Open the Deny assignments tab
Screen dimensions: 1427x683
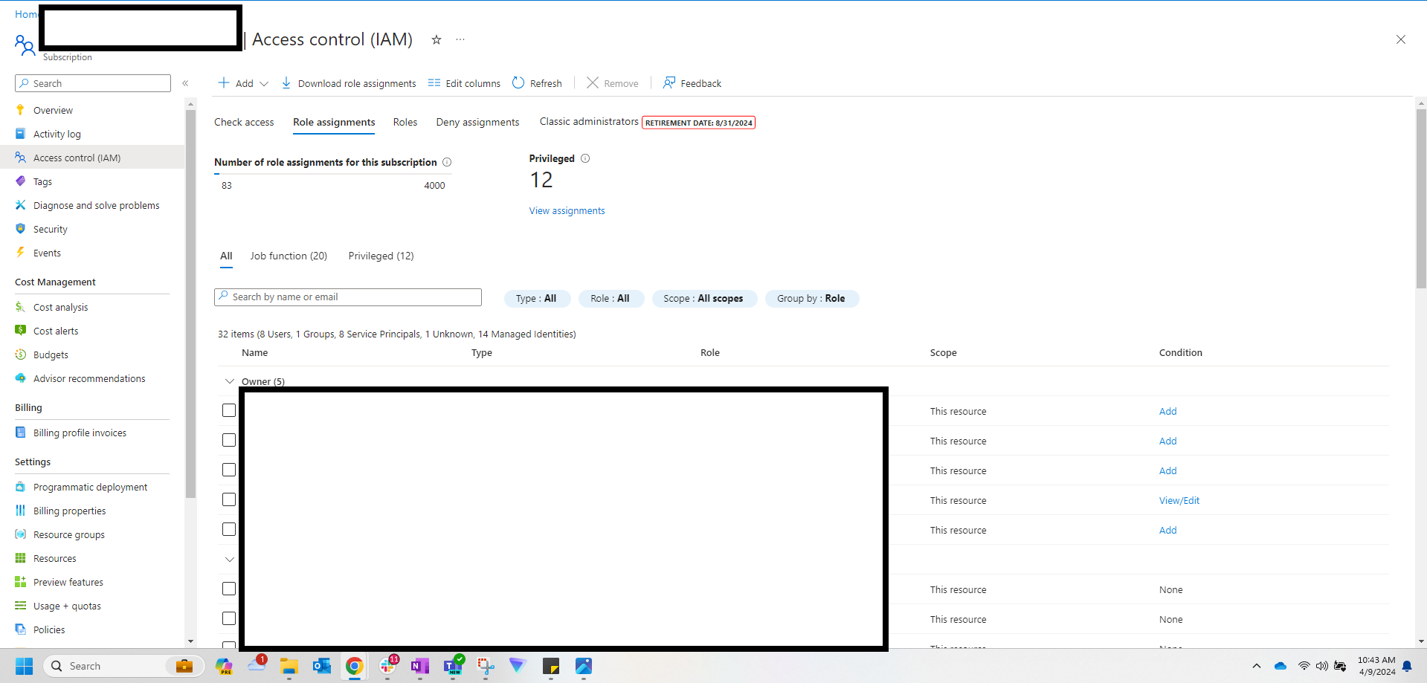(477, 122)
